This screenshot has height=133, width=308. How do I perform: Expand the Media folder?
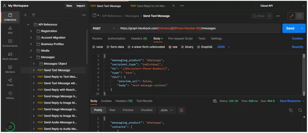coord(31,51)
